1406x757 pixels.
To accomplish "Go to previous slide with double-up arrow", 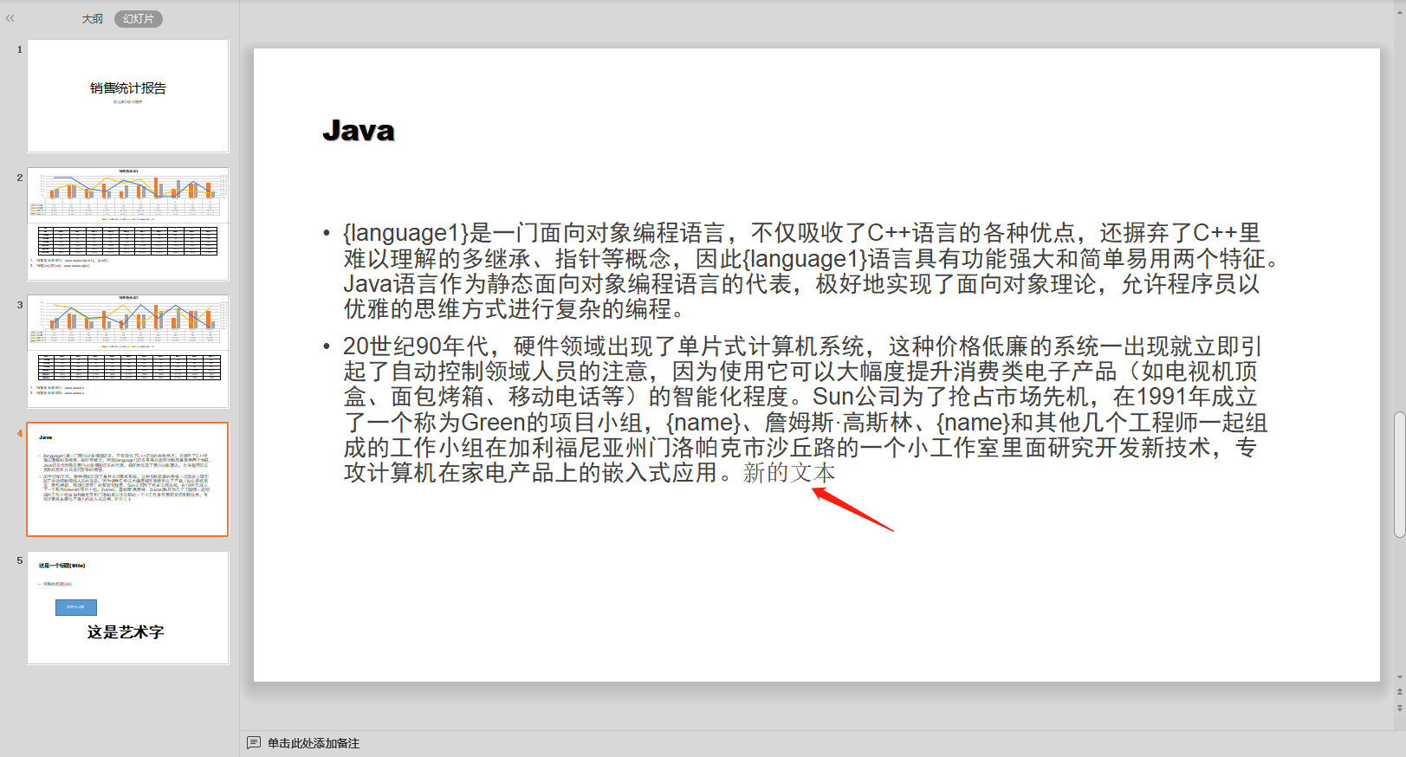I will [x=1400, y=692].
